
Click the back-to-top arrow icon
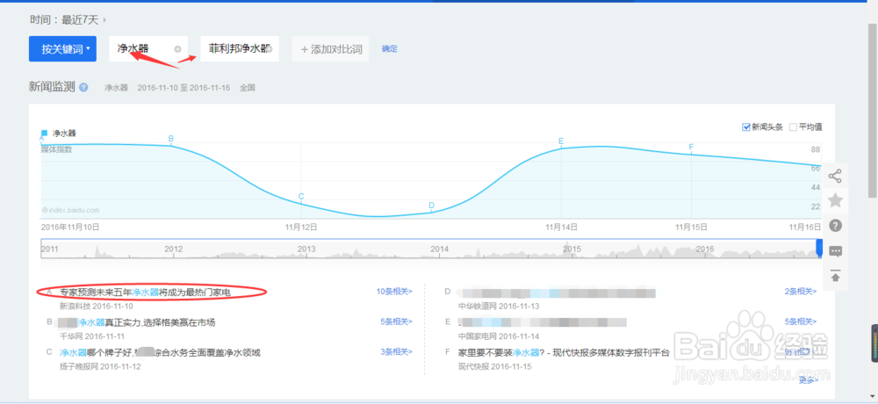point(835,276)
